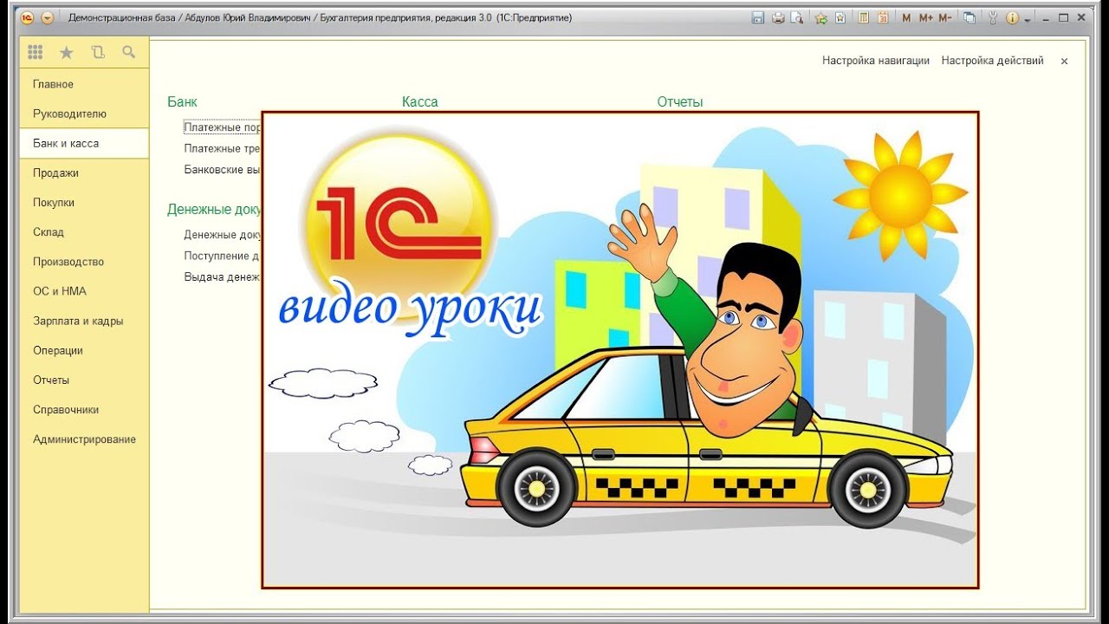This screenshot has width=1109, height=624.
Task: Click the Отчеты group heading
Action: point(680,101)
